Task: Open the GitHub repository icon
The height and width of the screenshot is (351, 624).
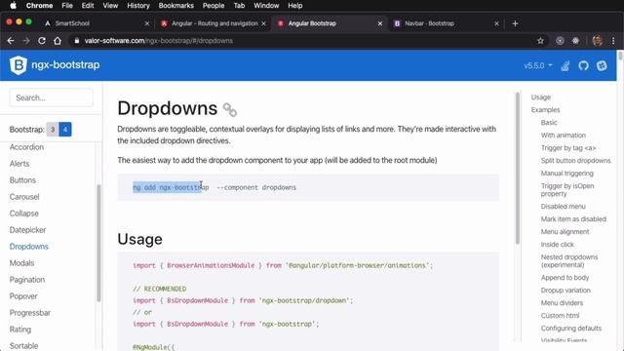Action: point(583,65)
